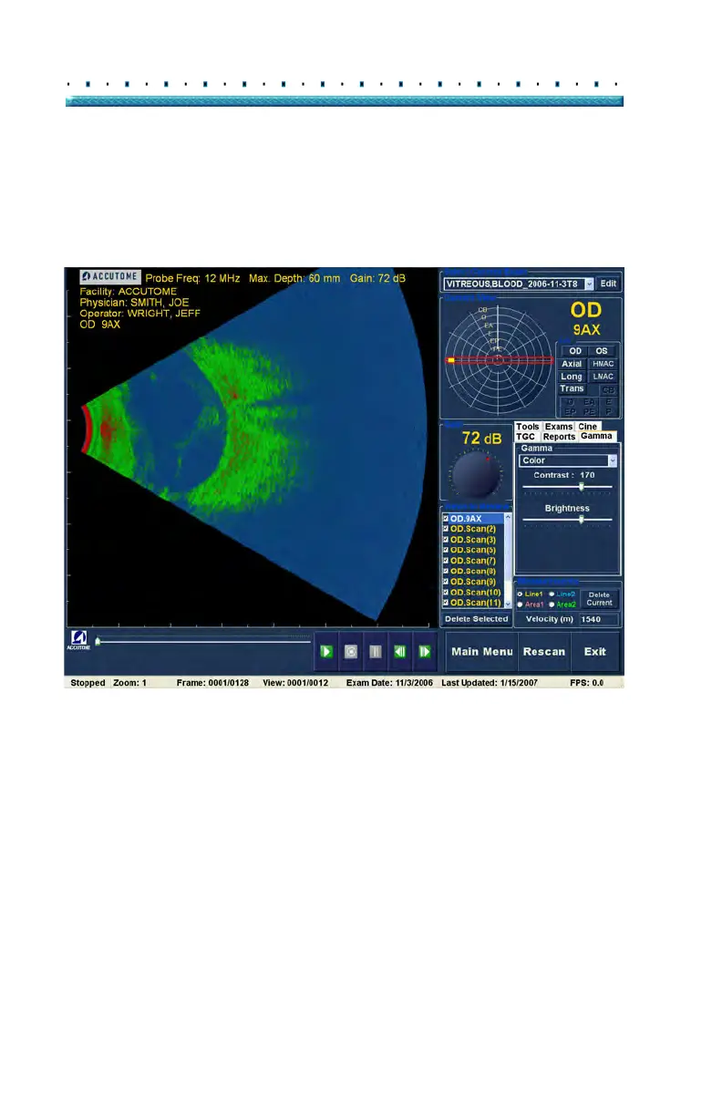The image size is (722, 1116).
Task: Switch to the Tools tab
Action: pos(528,426)
